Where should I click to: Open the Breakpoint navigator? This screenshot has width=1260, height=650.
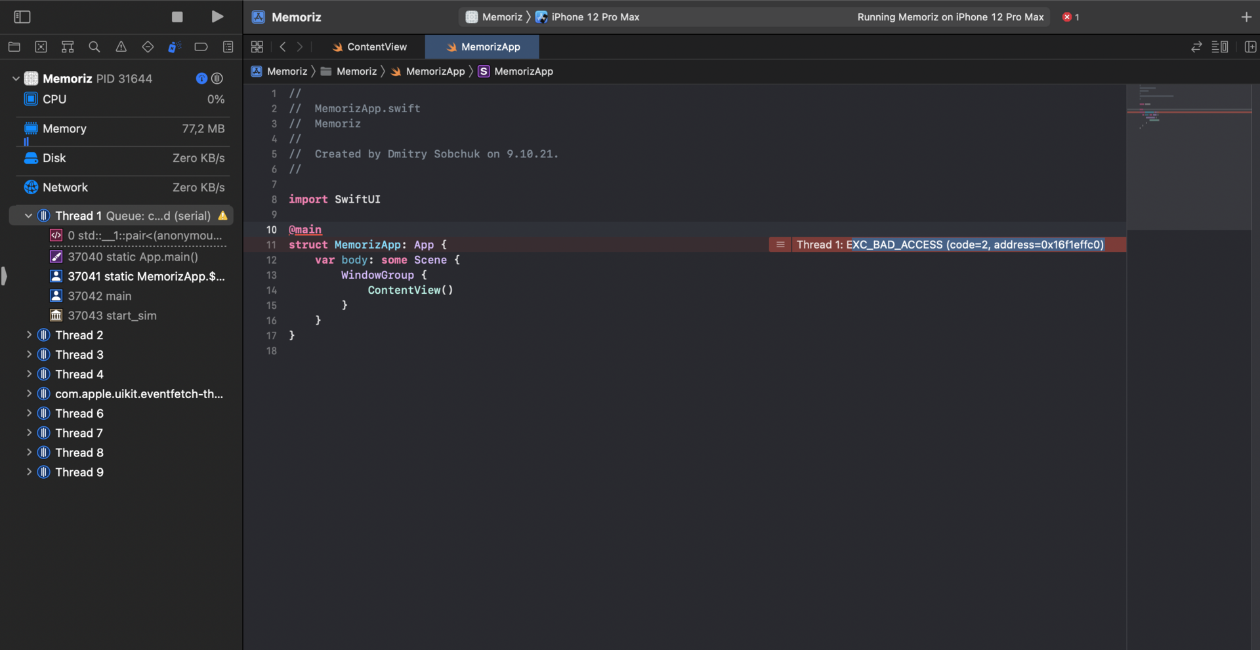click(201, 47)
